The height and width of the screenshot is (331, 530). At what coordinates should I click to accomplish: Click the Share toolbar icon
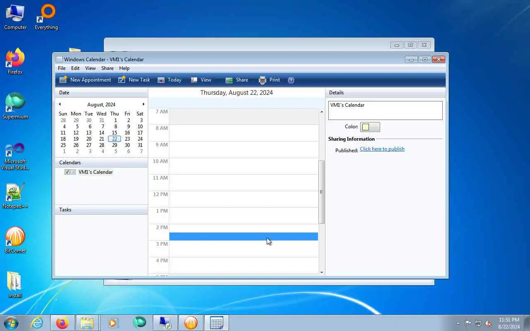[229, 80]
